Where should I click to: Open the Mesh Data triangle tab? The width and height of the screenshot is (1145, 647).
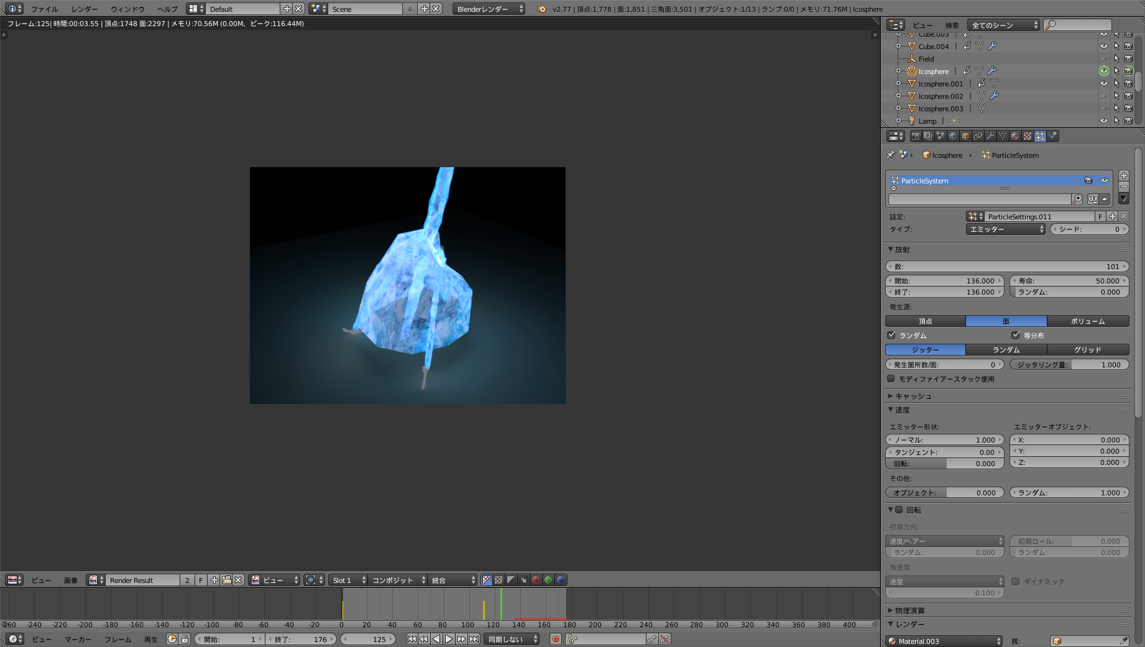pos(1003,136)
